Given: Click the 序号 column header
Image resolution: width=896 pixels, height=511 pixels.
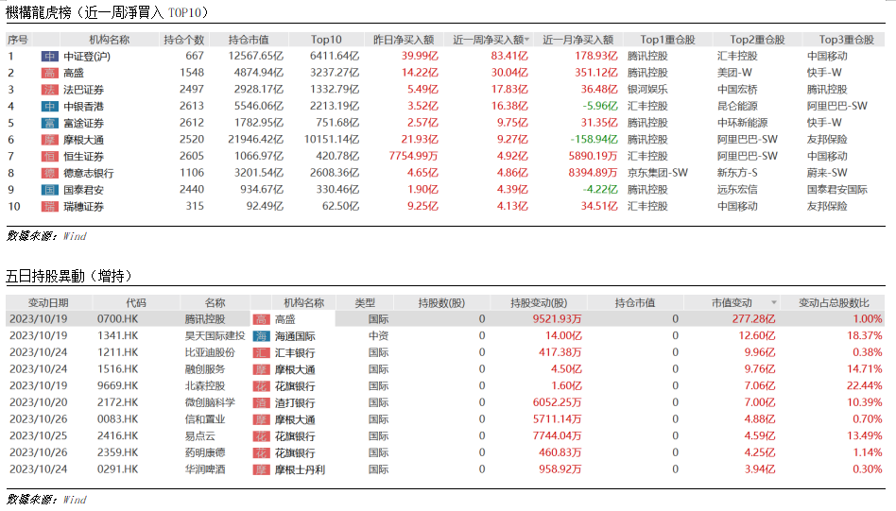Looking at the screenshot, I should coord(17,40).
